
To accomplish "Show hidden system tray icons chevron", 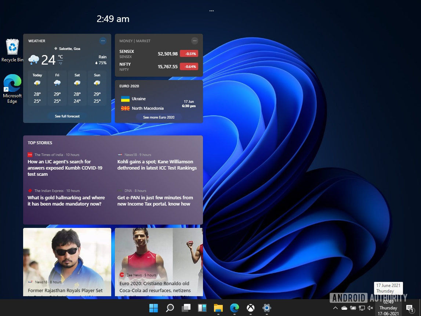I will (x=335, y=308).
